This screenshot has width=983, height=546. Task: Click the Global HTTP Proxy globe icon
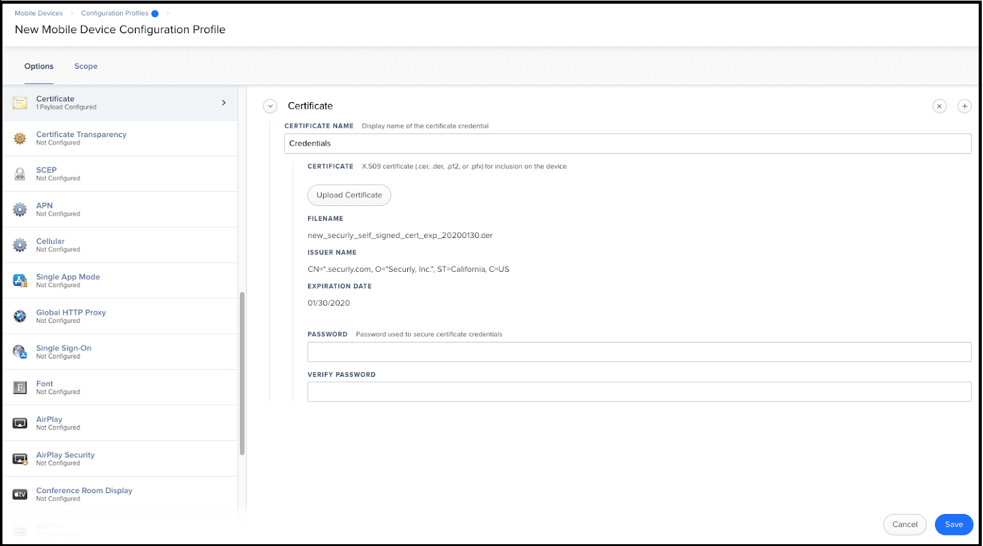20,316
